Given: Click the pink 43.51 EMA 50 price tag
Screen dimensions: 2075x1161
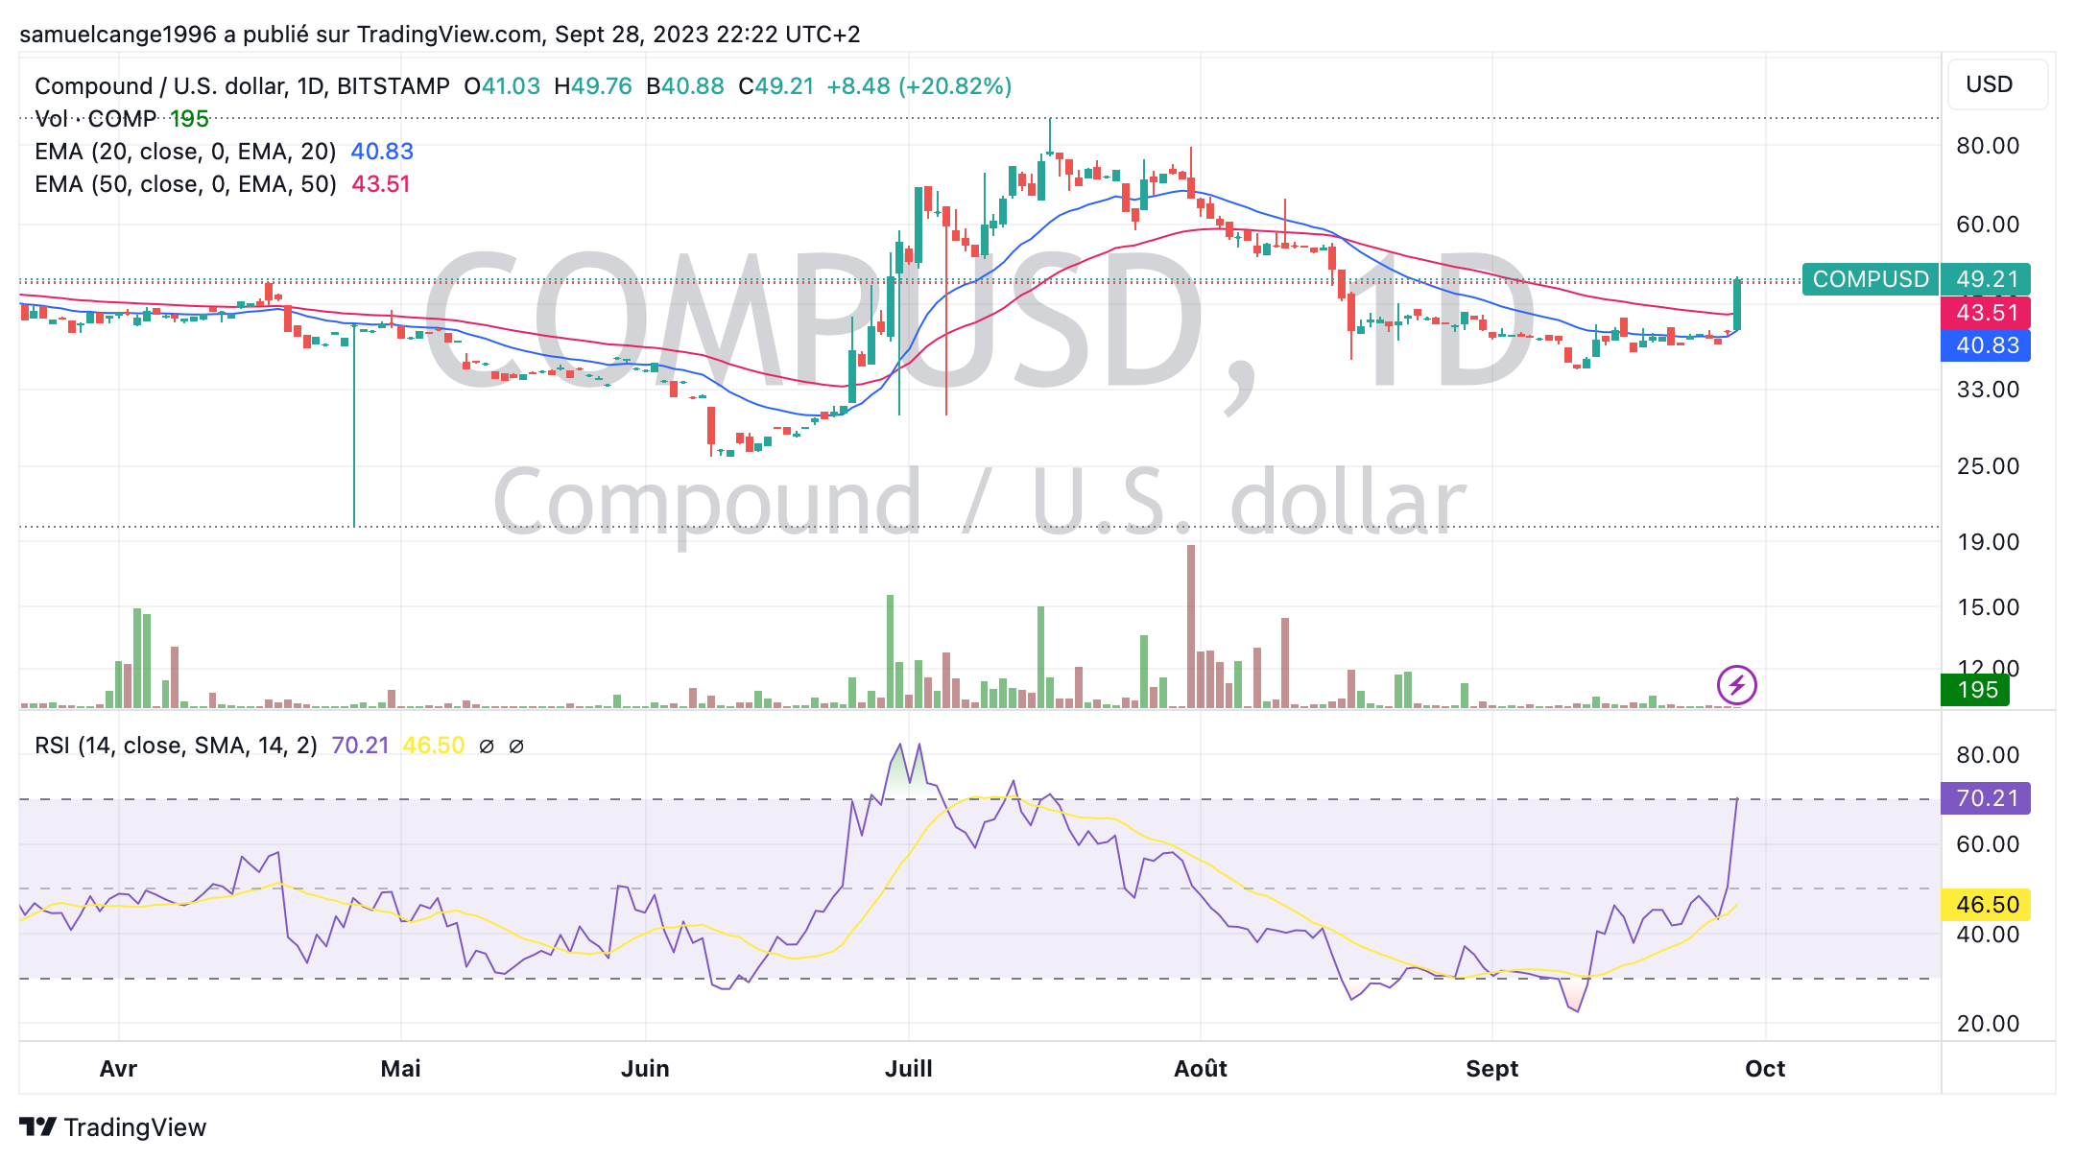Looking at the screenshot, I should [1986, 313].
